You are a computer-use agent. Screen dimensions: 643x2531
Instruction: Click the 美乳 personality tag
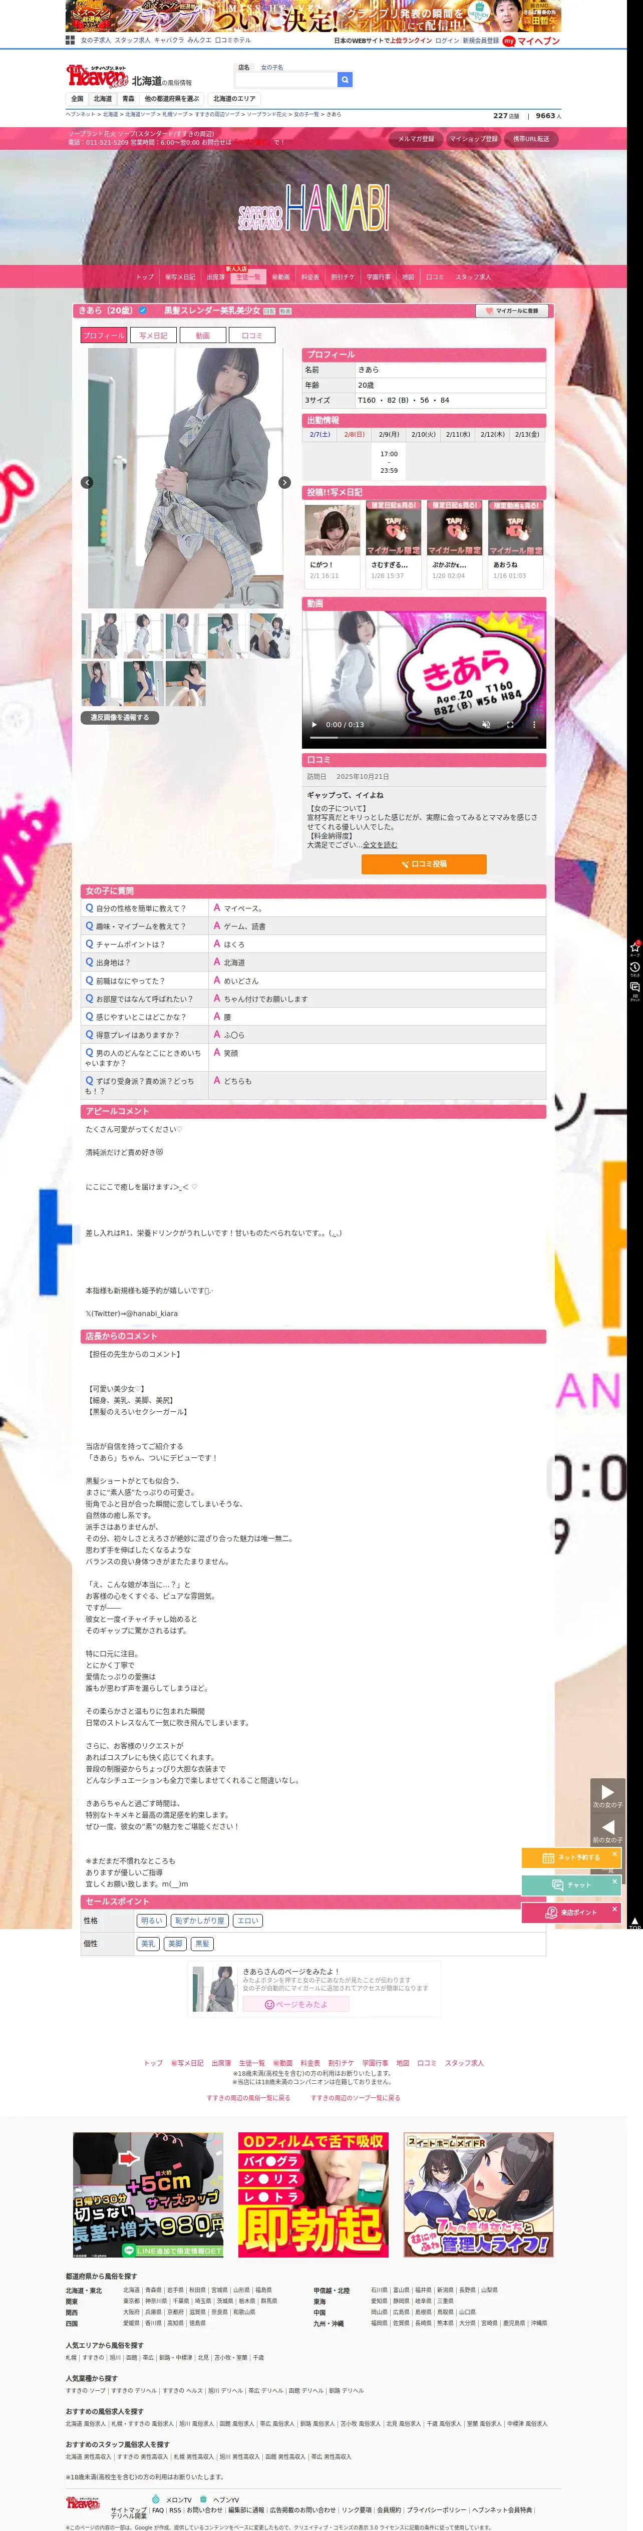click(148, 1944)
